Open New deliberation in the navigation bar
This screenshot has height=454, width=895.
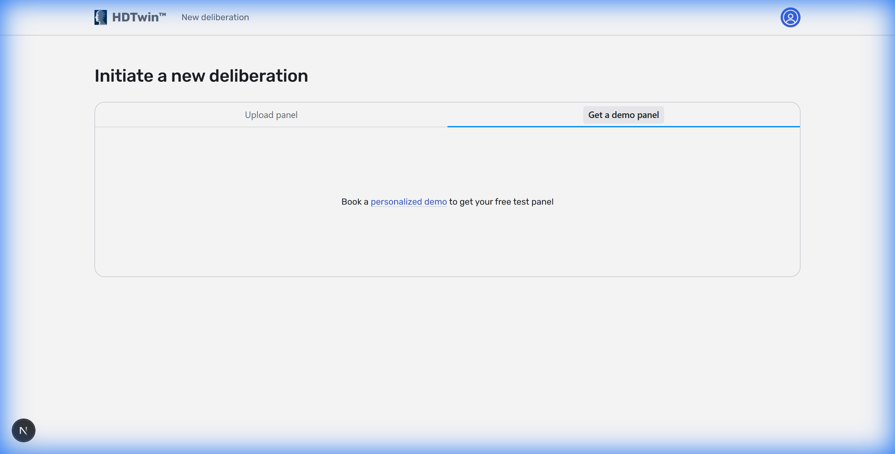tap(215, 17)
